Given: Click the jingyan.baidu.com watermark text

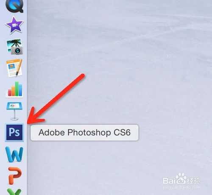Looking at the screenshot, I should point(181,188).
